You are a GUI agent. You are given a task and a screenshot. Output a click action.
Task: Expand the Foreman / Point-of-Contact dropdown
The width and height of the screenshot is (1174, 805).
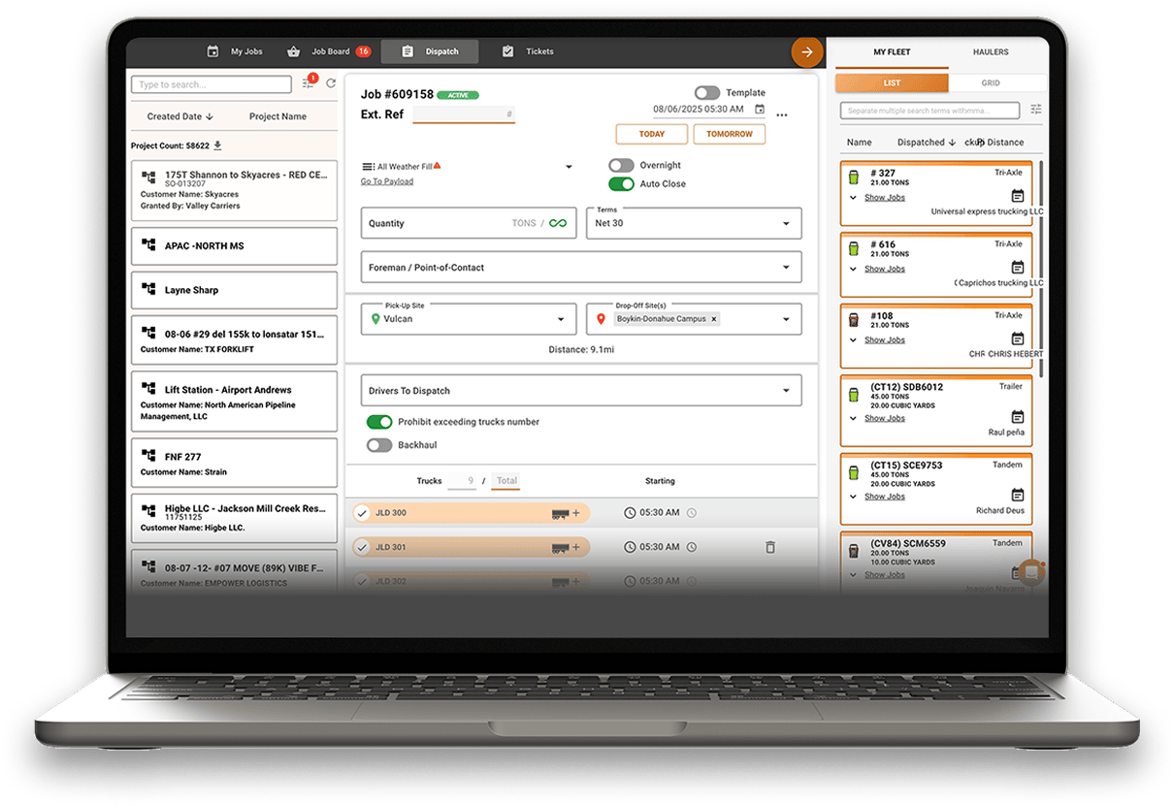click(581, 267)
